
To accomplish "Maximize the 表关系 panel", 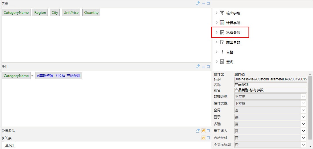I will click(208, 138).
